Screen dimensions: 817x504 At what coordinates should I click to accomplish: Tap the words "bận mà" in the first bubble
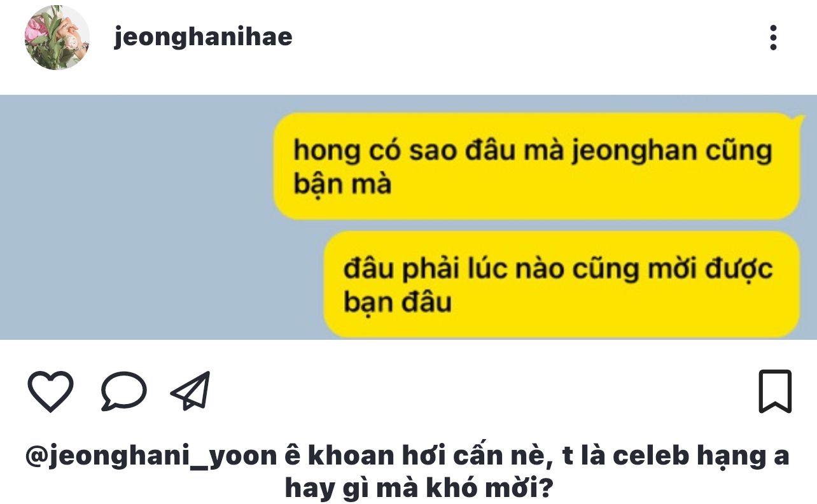[x=342, y=184]
